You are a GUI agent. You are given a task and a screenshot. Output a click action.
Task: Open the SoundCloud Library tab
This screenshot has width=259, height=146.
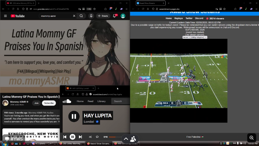coord(101,101)
